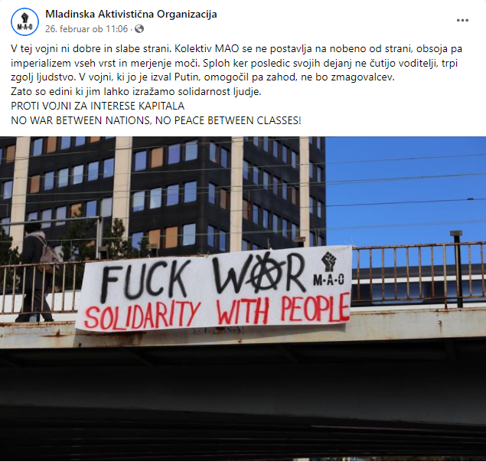Click the raised-fist M-A-O logo on banner
Screen dimensions: 486x462
[328, 269]
